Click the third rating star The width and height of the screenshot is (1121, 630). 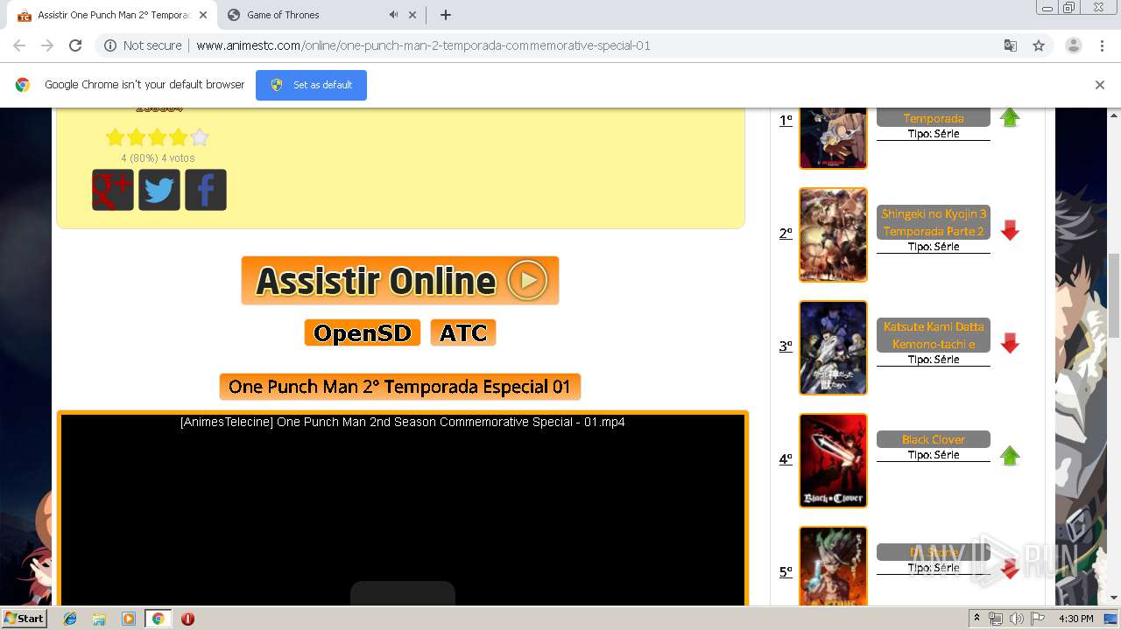[x=158, y=137]
